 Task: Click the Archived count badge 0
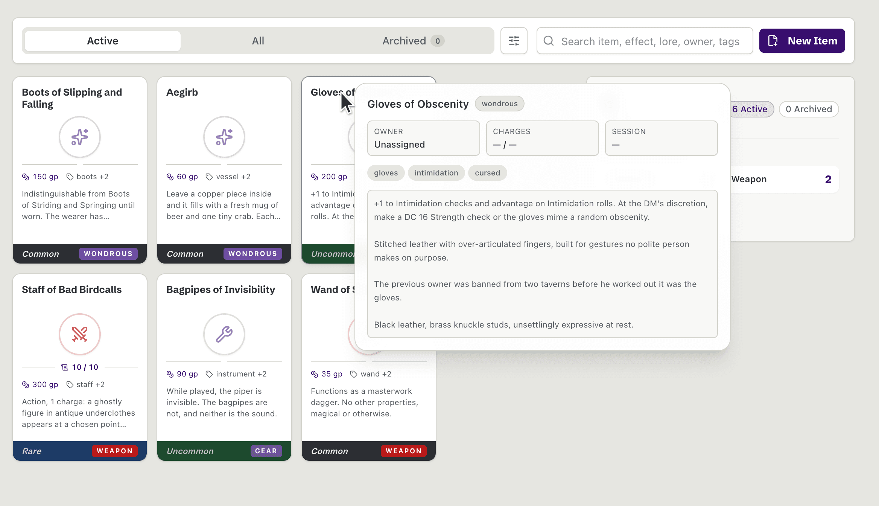pyautogui.click(x=438, y=41)
